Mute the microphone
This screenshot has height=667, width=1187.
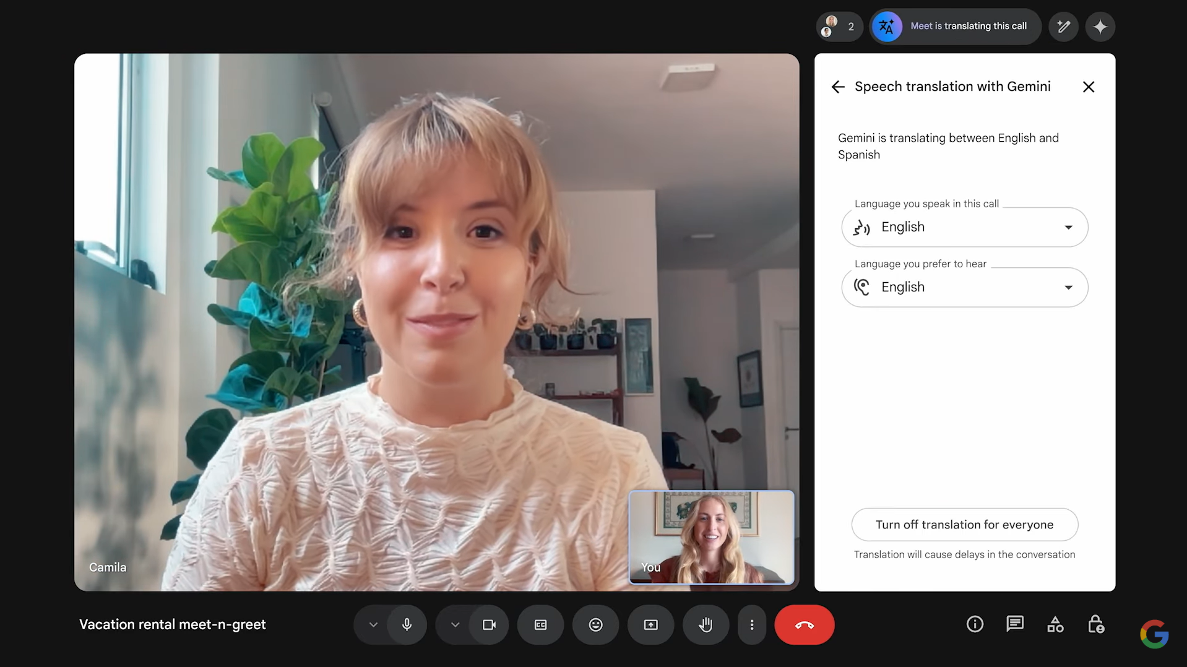(x=407, y=625)
